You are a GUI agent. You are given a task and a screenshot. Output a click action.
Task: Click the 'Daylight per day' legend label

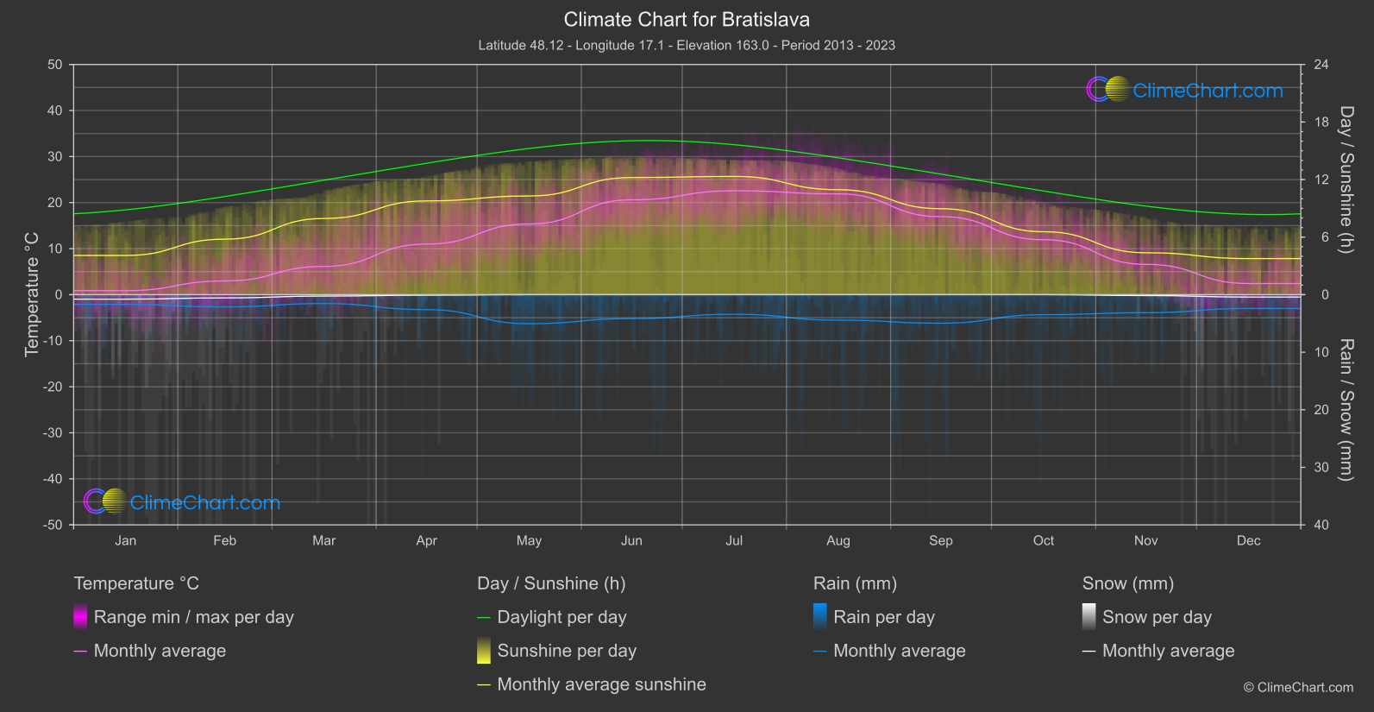562,617
